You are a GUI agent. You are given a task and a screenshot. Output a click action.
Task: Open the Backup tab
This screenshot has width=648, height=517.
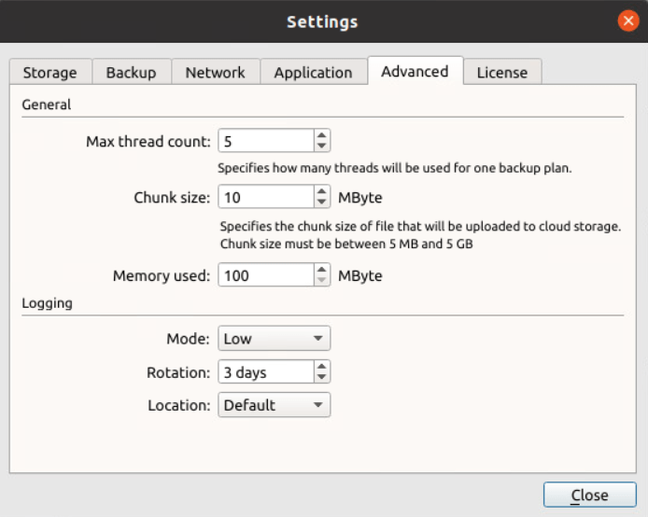132,72
